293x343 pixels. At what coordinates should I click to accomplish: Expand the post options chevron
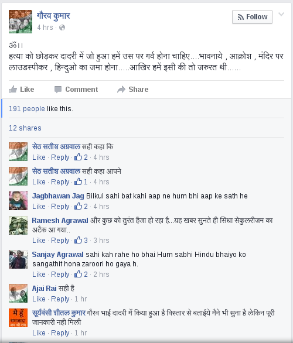[281, 15]
